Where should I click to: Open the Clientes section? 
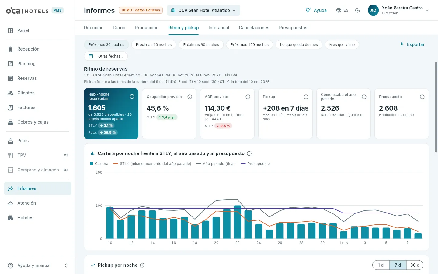37,93
